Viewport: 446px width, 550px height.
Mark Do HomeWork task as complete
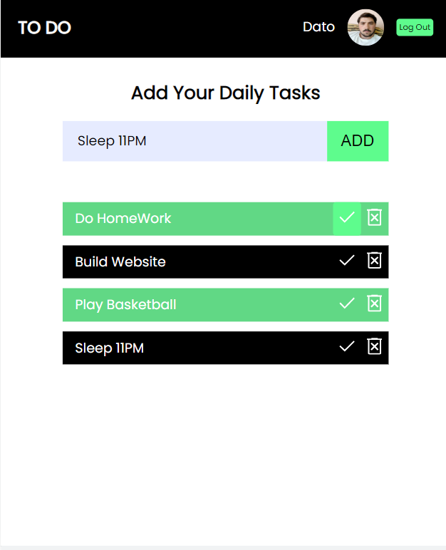[347, 219]
